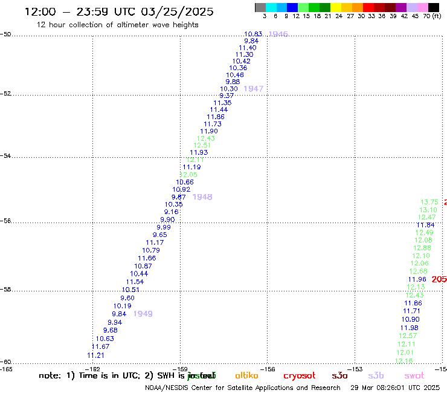Image resolution: width=447 pixels, height=393 pixels.
Task: Click the red '205' time marker
Action: click(x=439, y=279)
